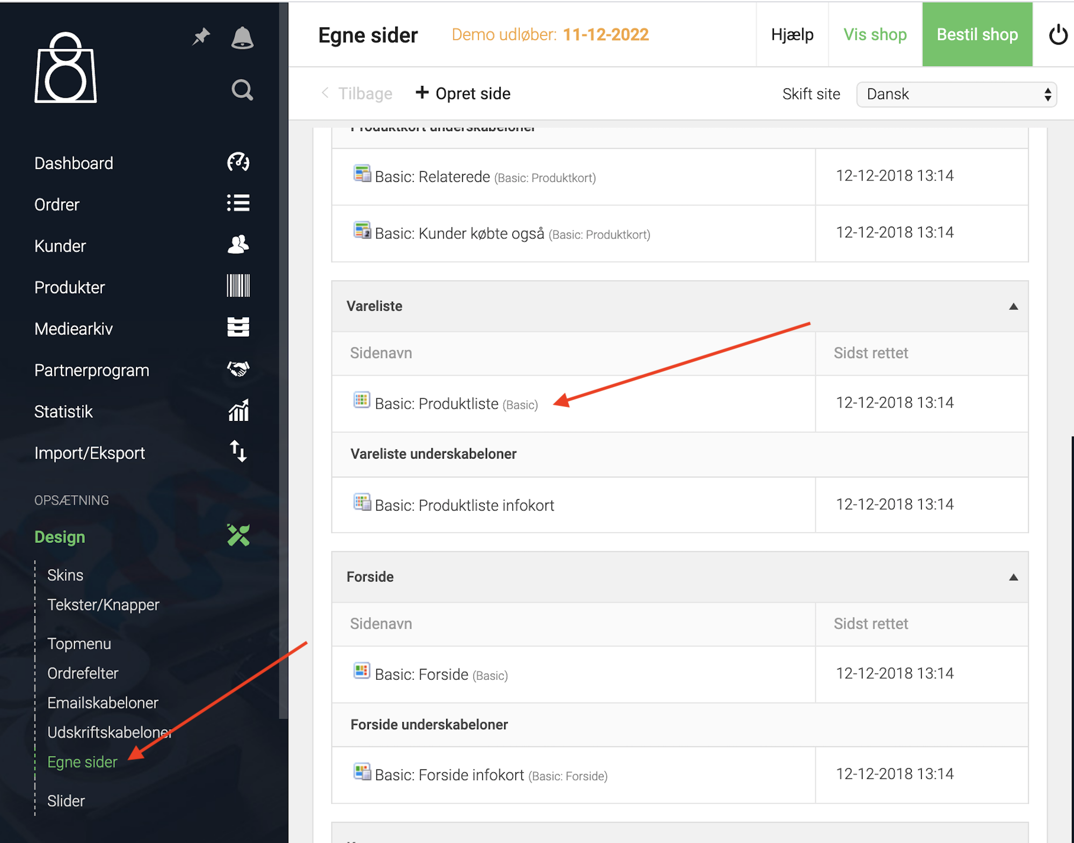
Task: Click the Opret side button
Action: coord(463,93)
